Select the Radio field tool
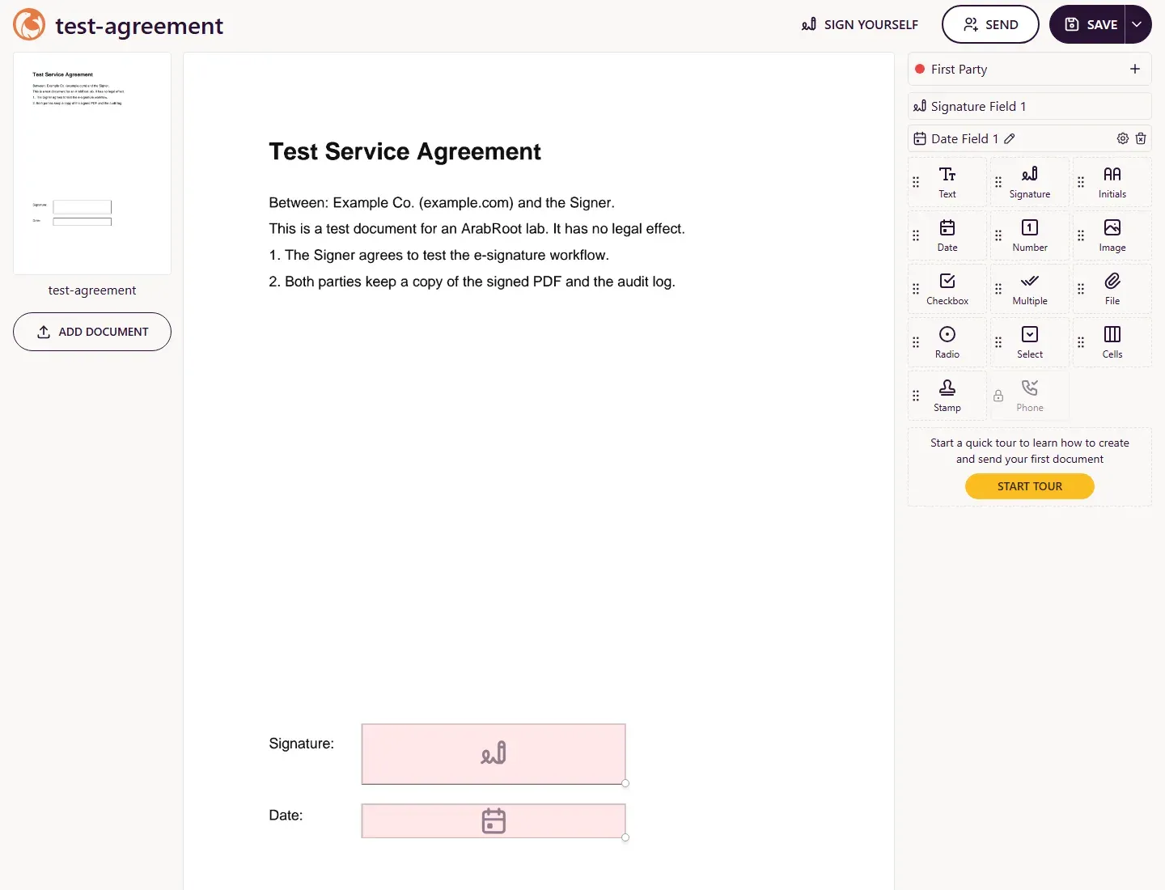 click(947, 342)
